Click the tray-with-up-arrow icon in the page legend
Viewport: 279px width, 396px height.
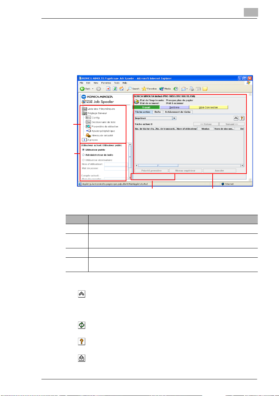click(x=81, y=358)
